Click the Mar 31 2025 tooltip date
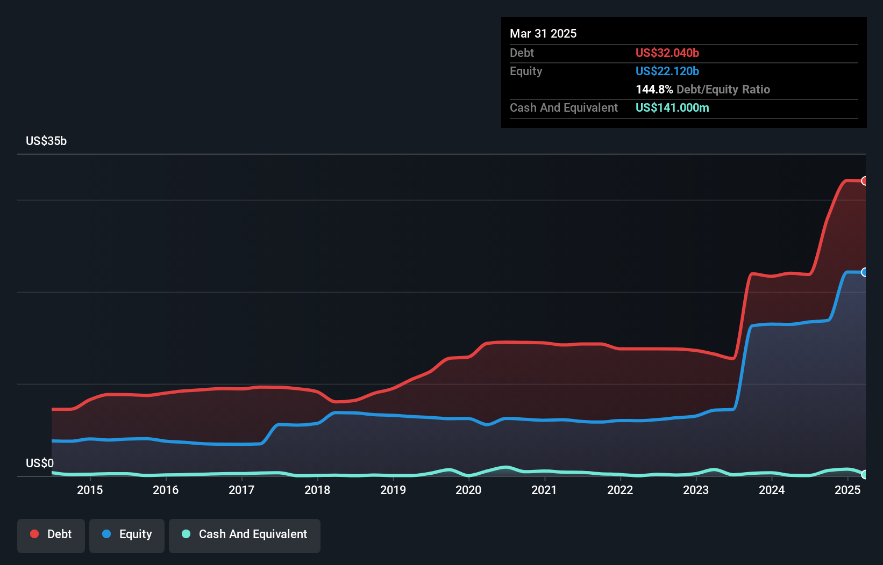 click(x=543, y=33)
